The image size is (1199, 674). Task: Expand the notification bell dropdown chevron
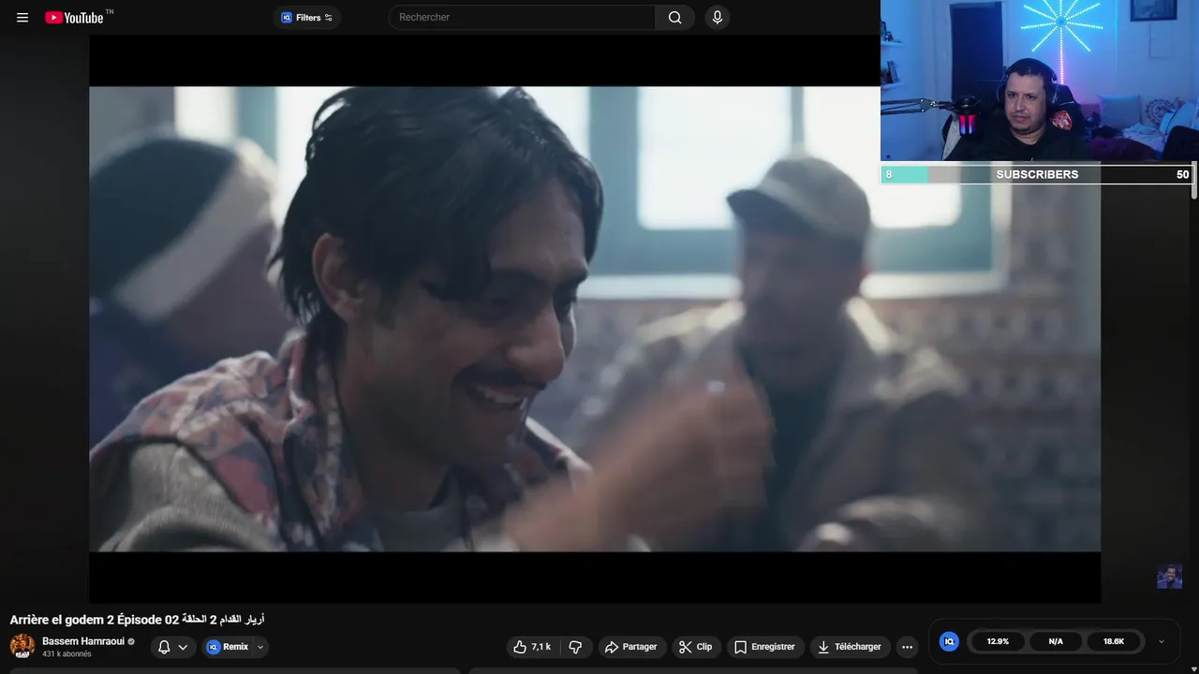[x=183, y=647]
